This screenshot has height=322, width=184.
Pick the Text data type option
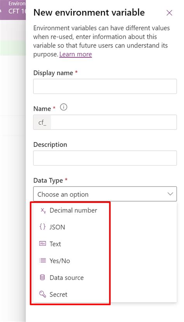(x=55, y=244)
